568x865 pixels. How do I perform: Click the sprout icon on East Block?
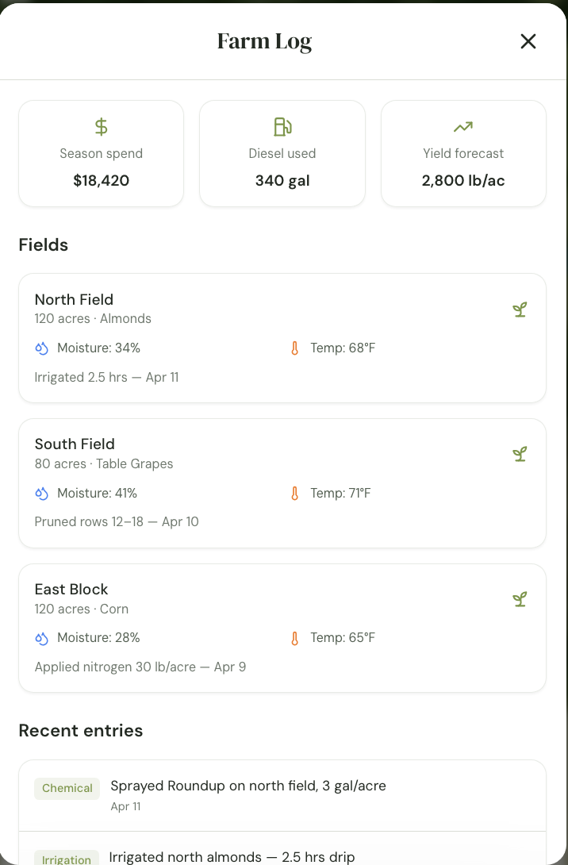pos(520,599)
